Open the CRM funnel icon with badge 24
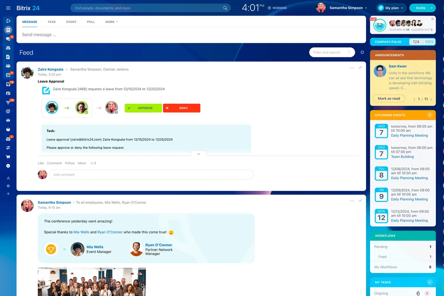Image resolution: width=444 pixels, height=296 pixels. tap(8, 102)
